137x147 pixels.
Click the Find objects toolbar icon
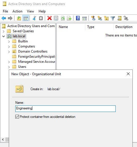tap(119, 18)
